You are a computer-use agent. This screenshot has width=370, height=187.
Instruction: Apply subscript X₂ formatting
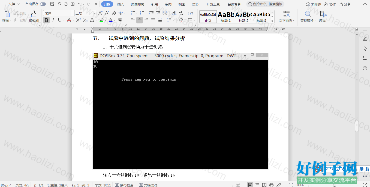point(85,20)
